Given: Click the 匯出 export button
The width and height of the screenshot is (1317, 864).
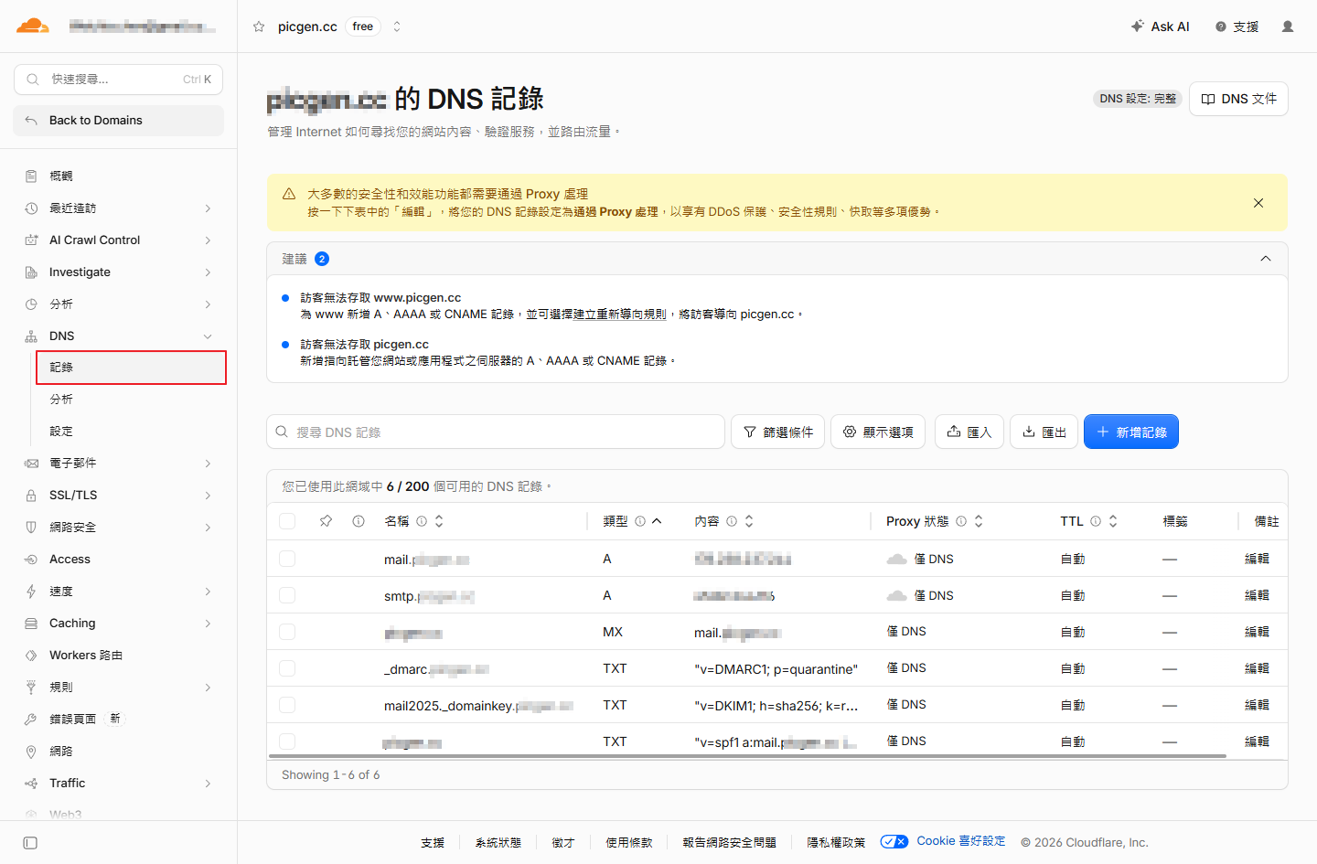Looking at the screenshot, I should (1044, 432).
